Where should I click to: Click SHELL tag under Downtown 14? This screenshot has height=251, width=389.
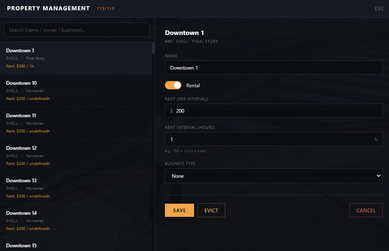12,221
